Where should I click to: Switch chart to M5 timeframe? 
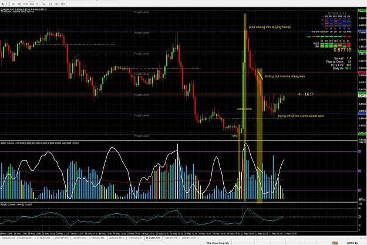pyautogui.click(x=19, y=4)
